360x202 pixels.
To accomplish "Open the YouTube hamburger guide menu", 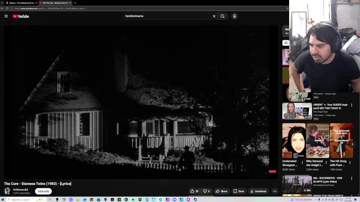I will 6,16.
